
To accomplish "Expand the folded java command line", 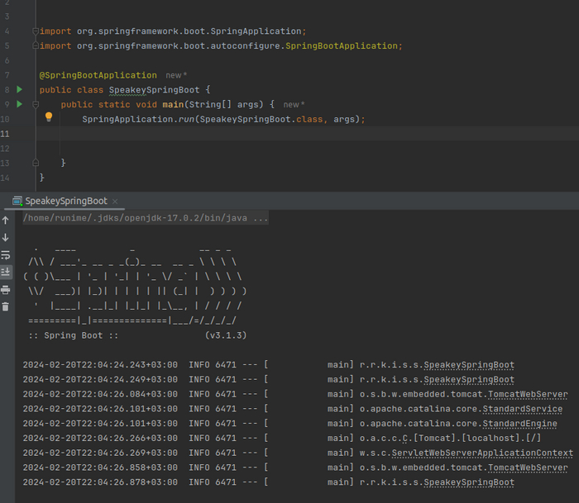I will pyautogui.click(x=260, y=218).
